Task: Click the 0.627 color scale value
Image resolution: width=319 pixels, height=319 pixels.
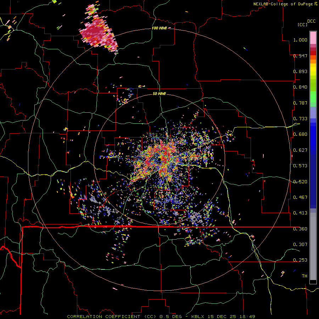Action: [300, 150]
